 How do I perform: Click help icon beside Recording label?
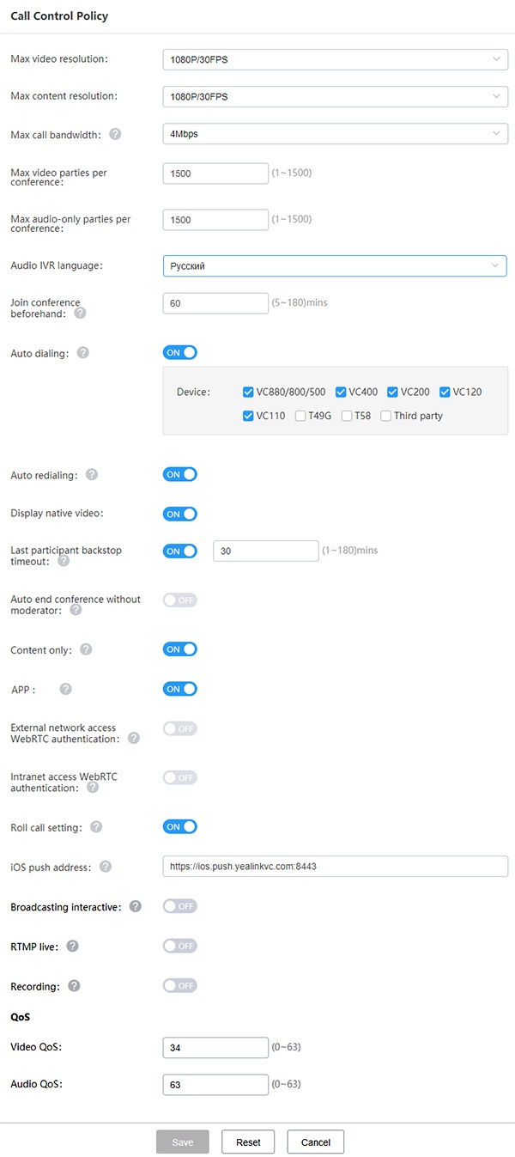74,985
